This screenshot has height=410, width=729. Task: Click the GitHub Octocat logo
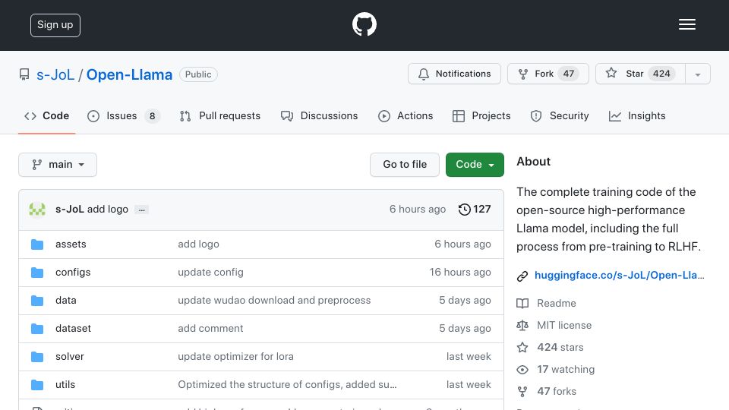pyautogui.click(x=364, y=24)
